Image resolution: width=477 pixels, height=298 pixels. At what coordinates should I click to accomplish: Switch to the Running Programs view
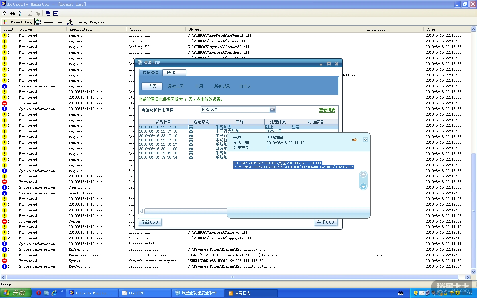tap(87, 22)
